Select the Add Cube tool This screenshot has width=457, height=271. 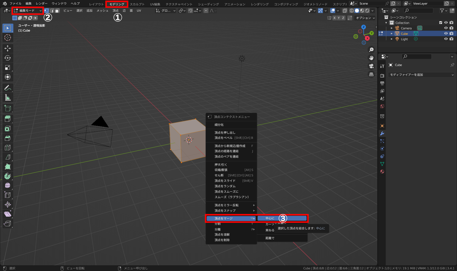[x=8, y=108]
